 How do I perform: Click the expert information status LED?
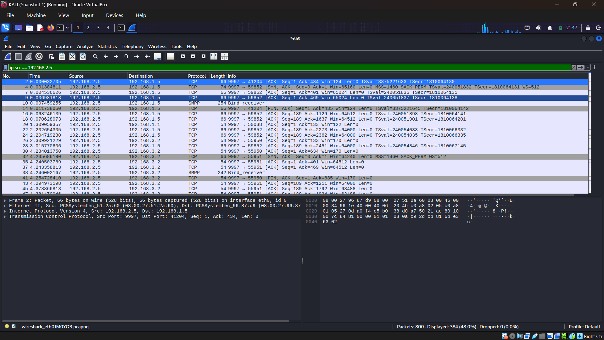(7, 326)
